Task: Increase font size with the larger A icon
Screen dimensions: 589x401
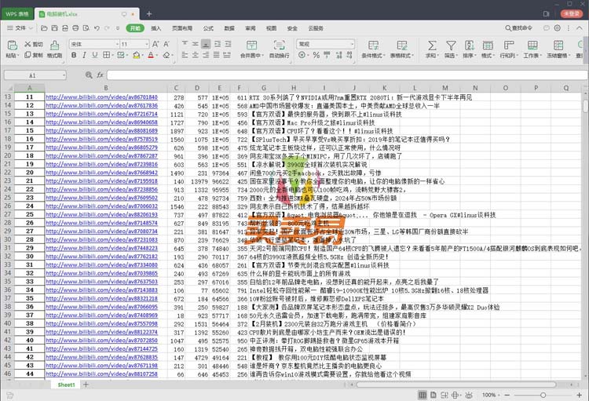Action: pyautogui.click(x=155, y=44)
